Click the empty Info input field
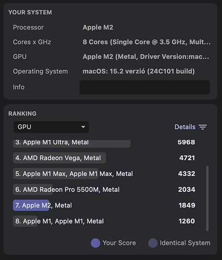222x260 pixels. pos(145,87)
